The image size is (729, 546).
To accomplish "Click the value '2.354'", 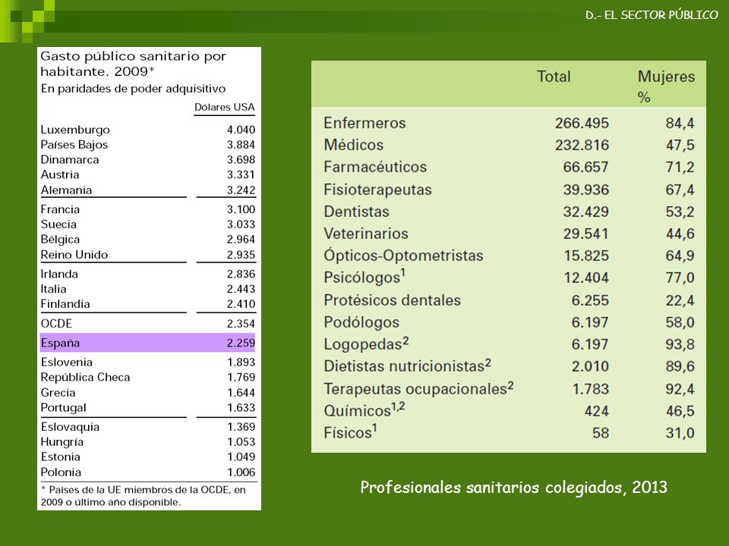I will [241, 324].
